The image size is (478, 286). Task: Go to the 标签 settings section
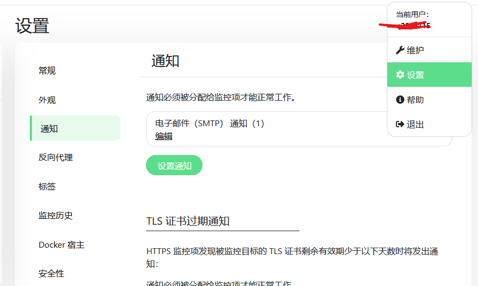pos(47,186)
